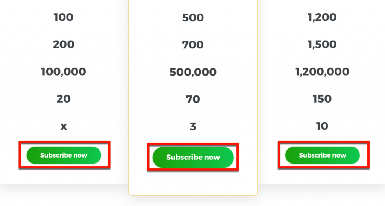Select the 100,000 figure
Screen dimensions: 385x206
click(64, 71)
